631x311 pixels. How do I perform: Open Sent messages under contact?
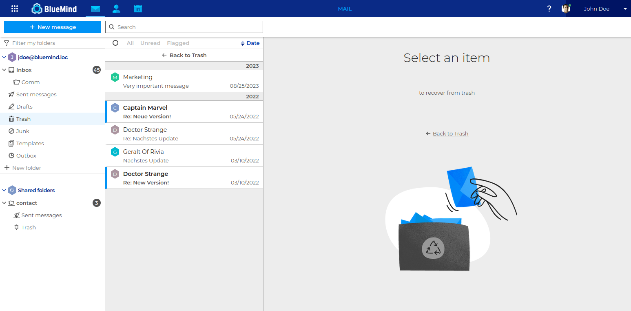click(42, 215)
